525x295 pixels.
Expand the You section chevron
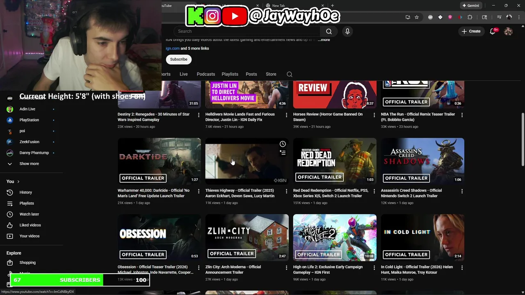pyautogui.click(x=18, y=182)
